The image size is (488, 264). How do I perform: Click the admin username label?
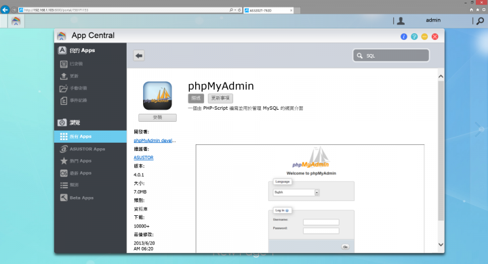pyautogui.click(x=433, y=20)
